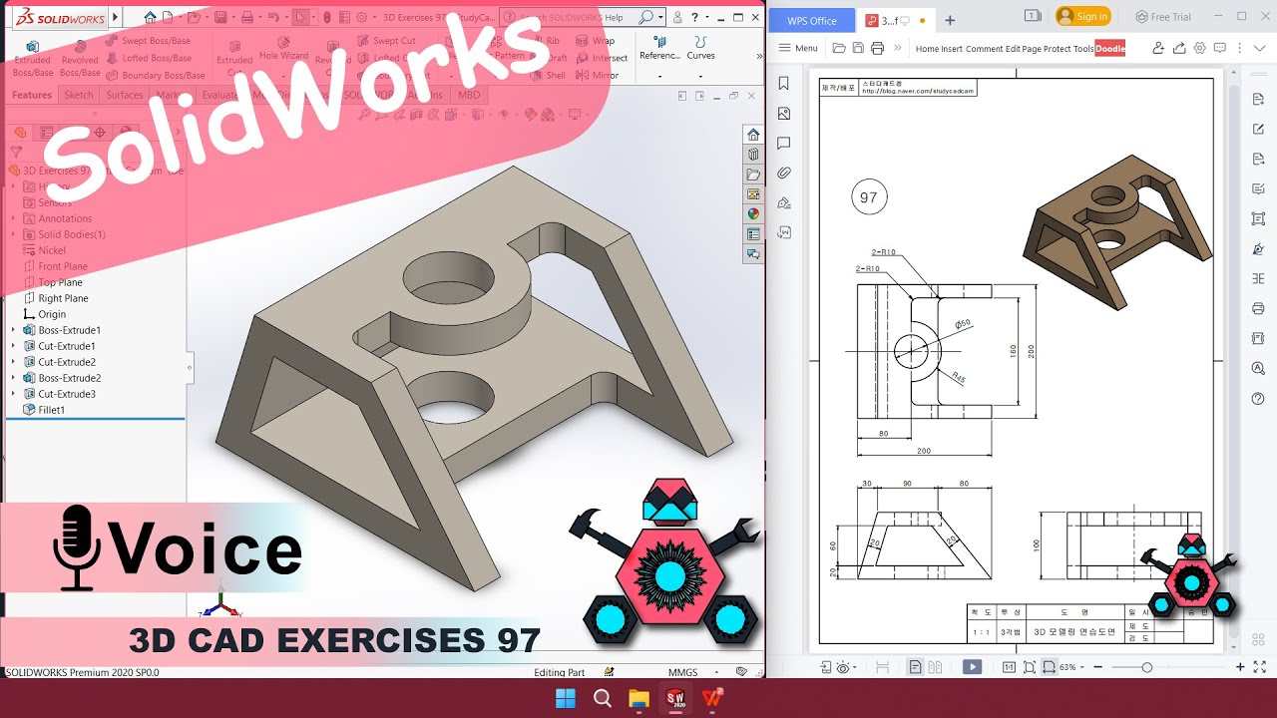Click the Swept Cut tool

[x=386, y=41]
